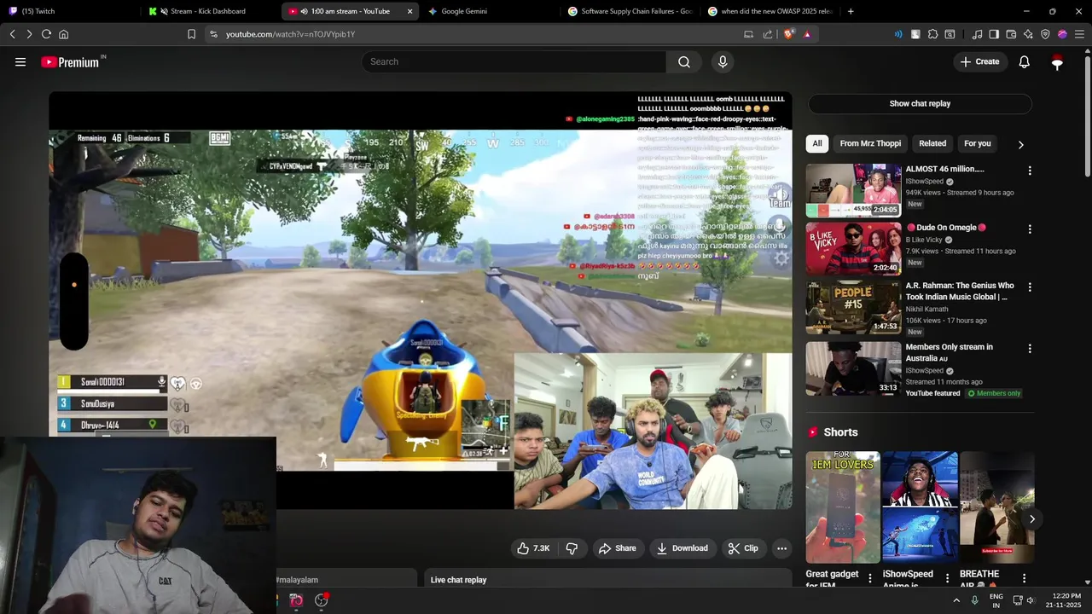The height and width of the screenshot is (614, 1092).
Task: Like the video with 7.3K likes
Action: point(532,548)
